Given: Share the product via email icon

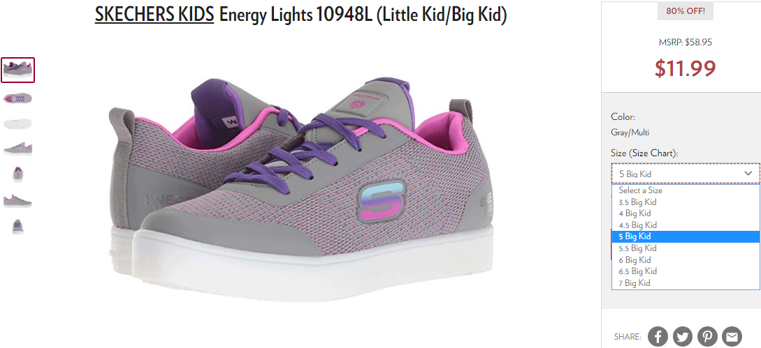Looking at the screenshot, I should point(732,336).
